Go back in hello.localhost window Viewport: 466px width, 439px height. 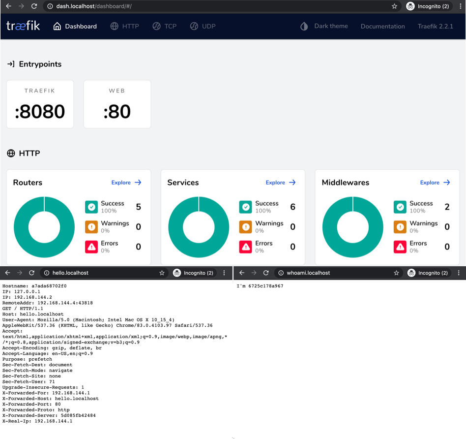(8, 273)
